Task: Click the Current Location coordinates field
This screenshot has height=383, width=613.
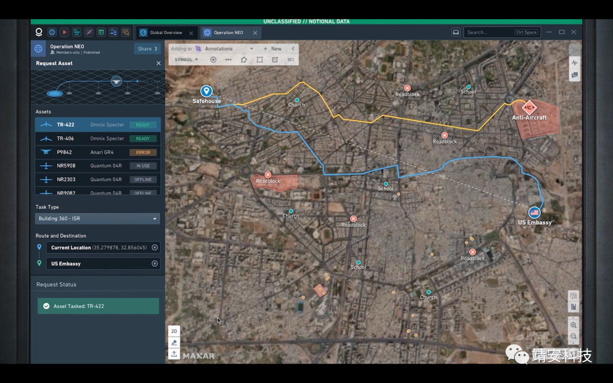Action: 103,247
